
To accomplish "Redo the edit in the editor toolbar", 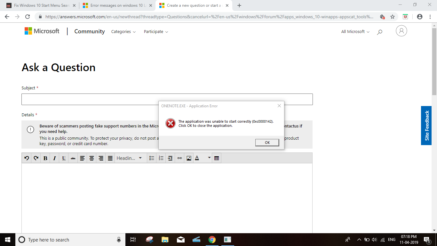I will 36,158.
